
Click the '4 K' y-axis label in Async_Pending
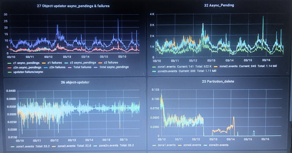point(152,14)
